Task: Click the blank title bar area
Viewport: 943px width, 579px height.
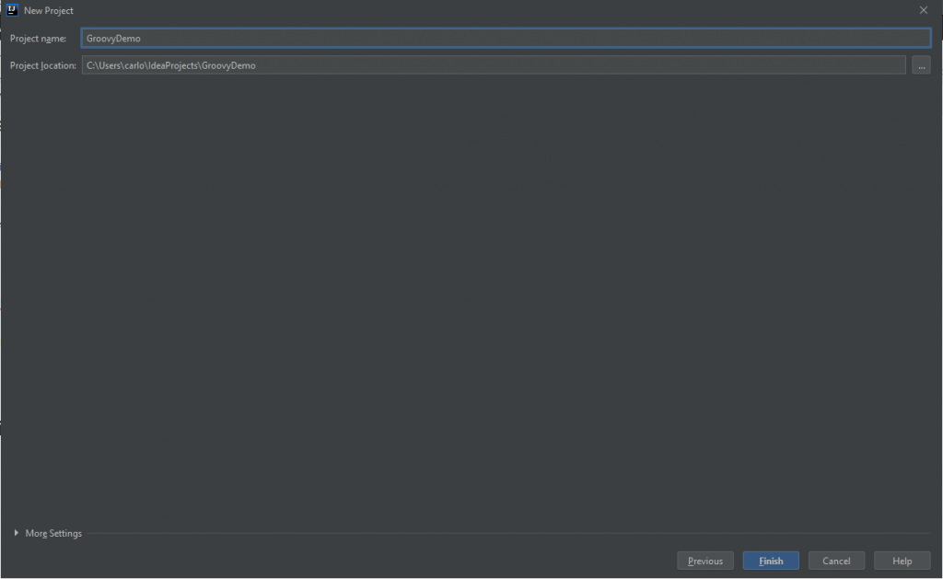Action: (x=460, y=10)
